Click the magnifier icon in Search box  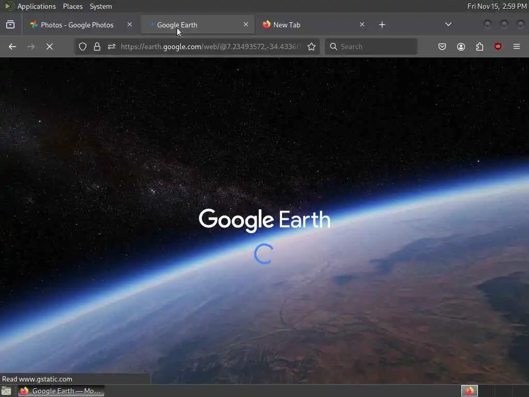(333, 47)
